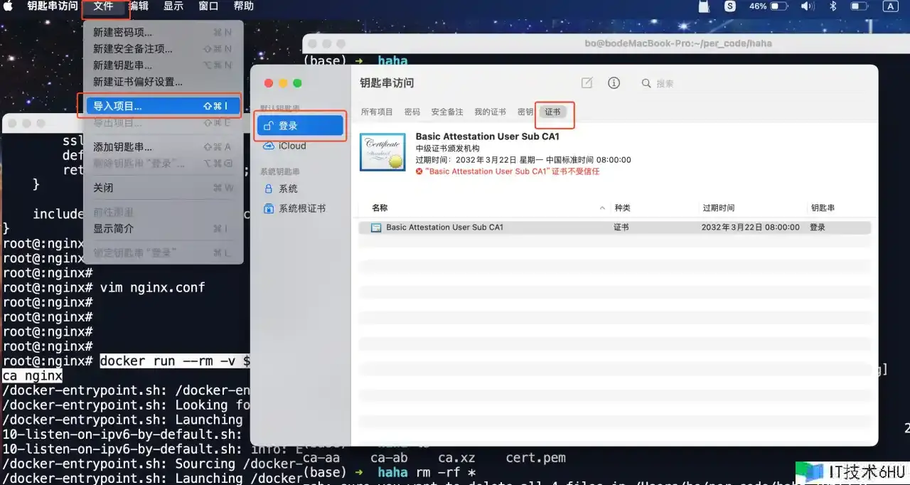Open the volume control in menu bar
910x485 pixels.
pyautogui.click(x=807, y=6)
